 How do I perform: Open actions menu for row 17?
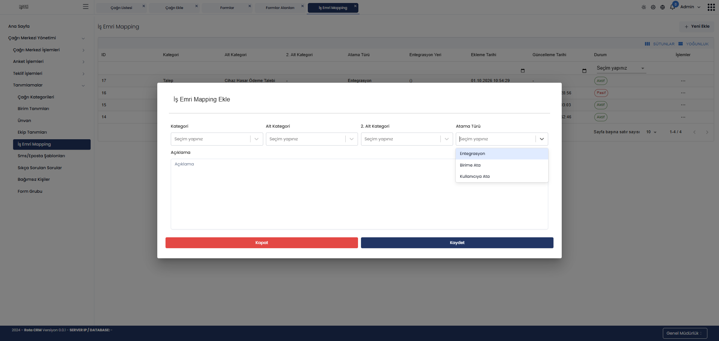click(683, 81)
